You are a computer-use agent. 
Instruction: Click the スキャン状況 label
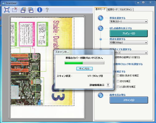point(64,76)
